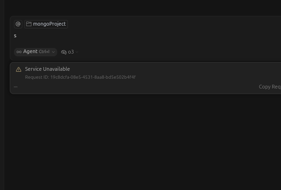Click the brain icon beside o3
This screenshot has height=190, width=281.
(64, 52)
